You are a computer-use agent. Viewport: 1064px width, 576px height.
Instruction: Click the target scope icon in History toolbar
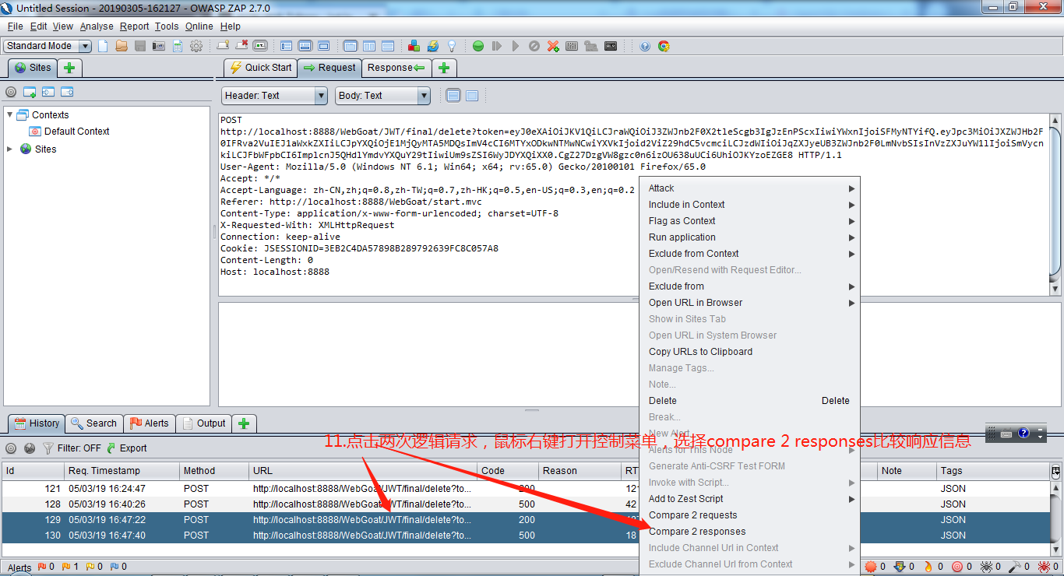coord(11,448)
